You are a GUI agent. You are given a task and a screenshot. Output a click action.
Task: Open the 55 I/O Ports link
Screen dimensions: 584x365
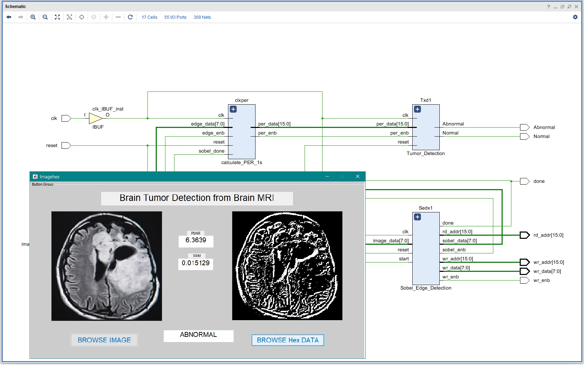(x=175, y=17)
